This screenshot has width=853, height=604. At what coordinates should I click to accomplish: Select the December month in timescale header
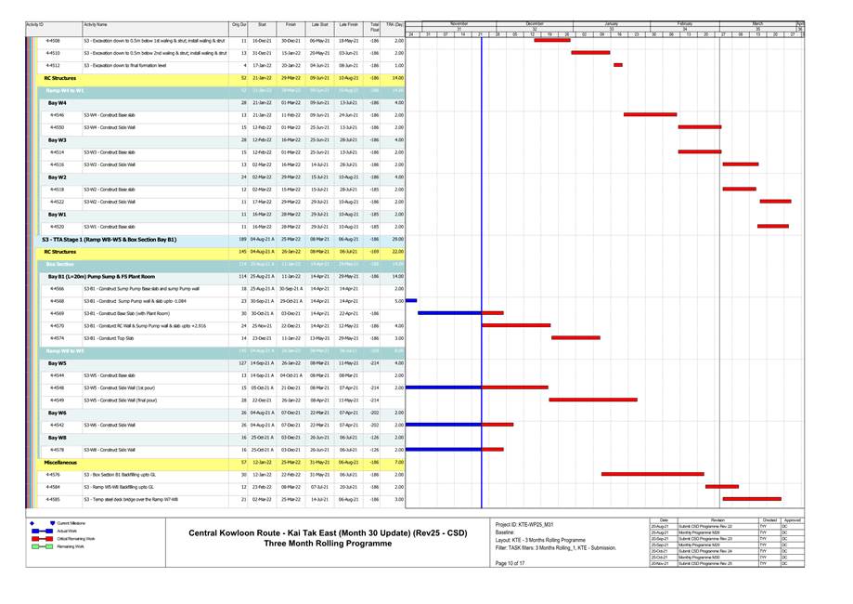(x=535, y=23)
